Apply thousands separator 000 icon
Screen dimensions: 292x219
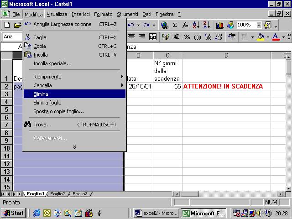(198, 37)
